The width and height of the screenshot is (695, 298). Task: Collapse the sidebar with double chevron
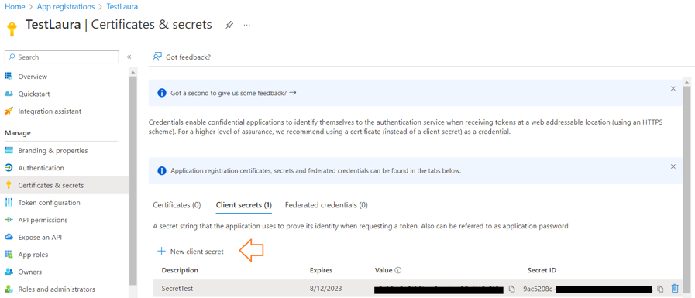point(129,57)
